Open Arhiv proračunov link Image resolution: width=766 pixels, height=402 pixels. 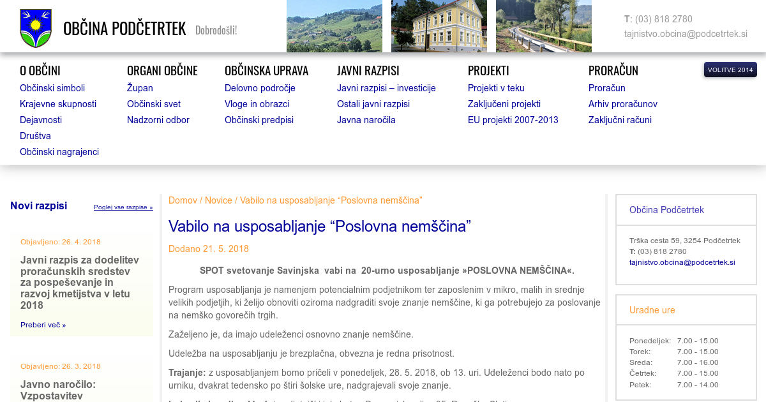622,104
